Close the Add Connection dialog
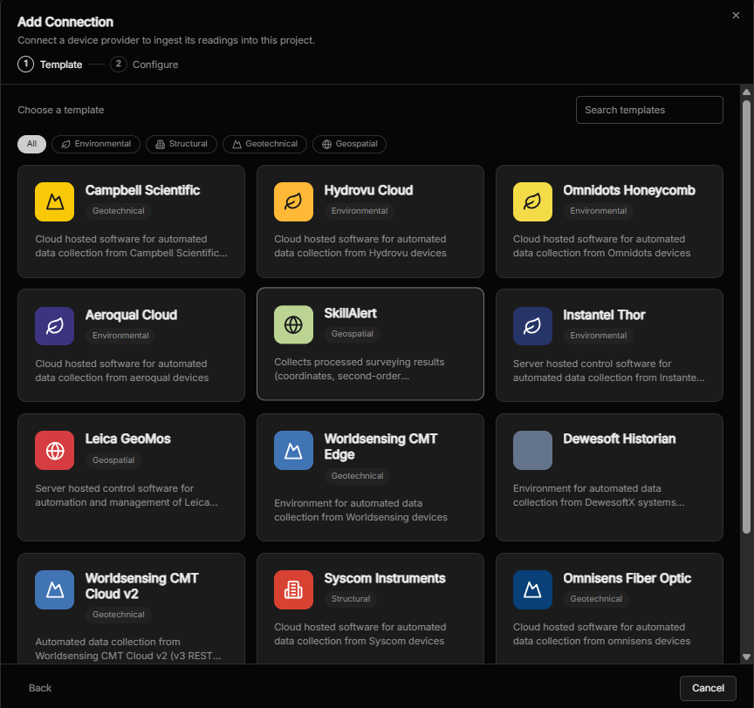Viewport: 754px width, 708px height. pos(736,16)
